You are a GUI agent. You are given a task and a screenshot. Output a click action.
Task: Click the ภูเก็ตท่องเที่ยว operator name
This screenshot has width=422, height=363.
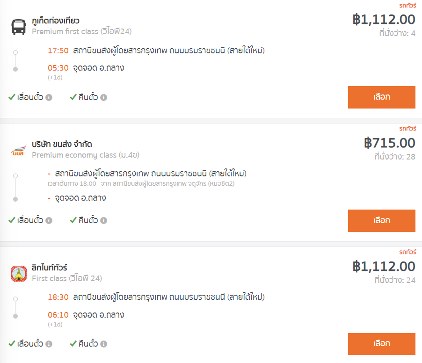(56, 21)
